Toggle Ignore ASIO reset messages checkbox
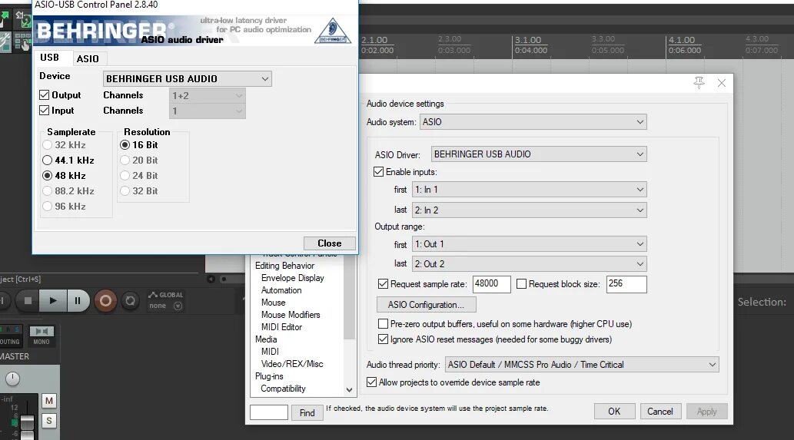The image size is (794, 440). point(384,339)
